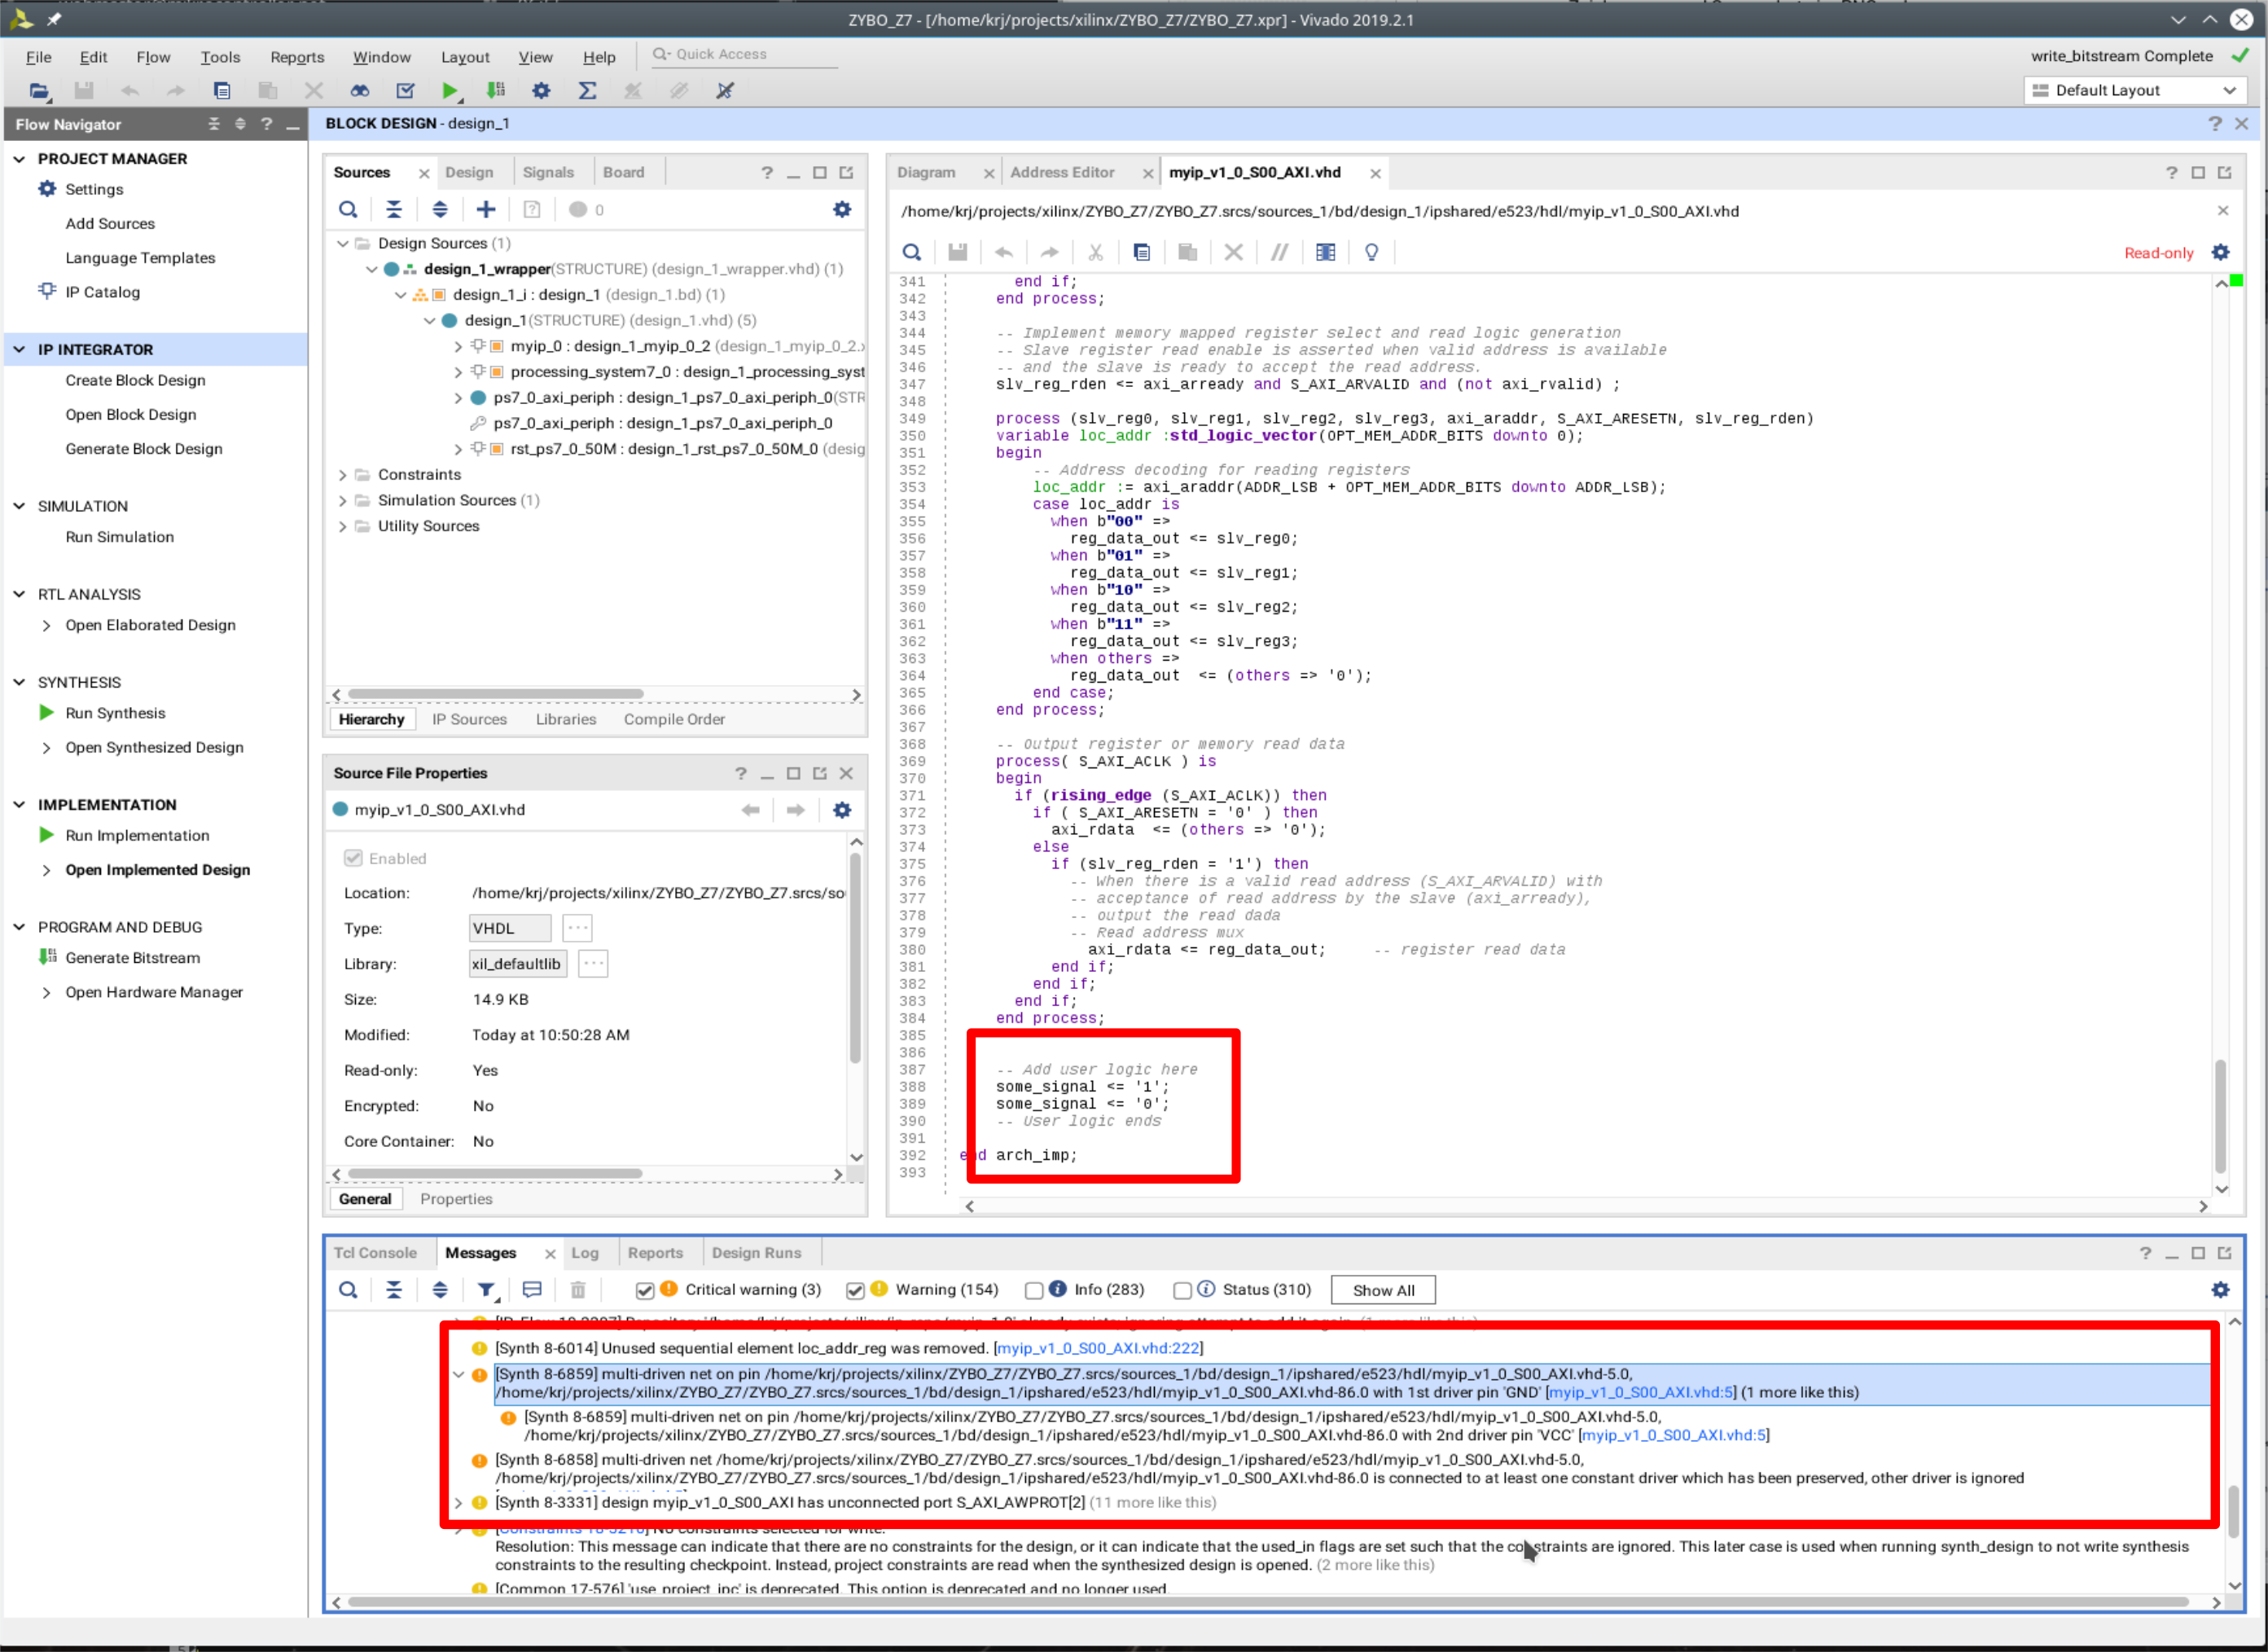This screenshot has width=2268, height=1652.
Task: Open the main toolbar Settings gear icon
Action: [541, 91]
